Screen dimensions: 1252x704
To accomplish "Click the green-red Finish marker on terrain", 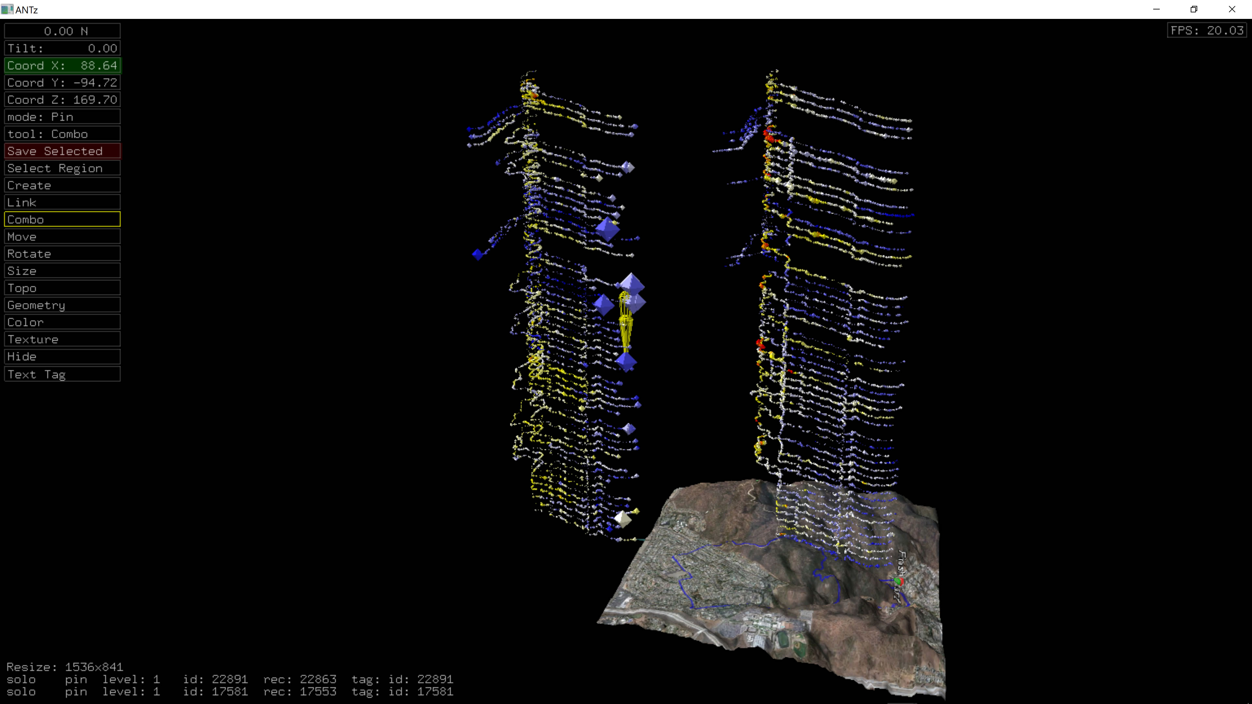I will coord(899,581).
